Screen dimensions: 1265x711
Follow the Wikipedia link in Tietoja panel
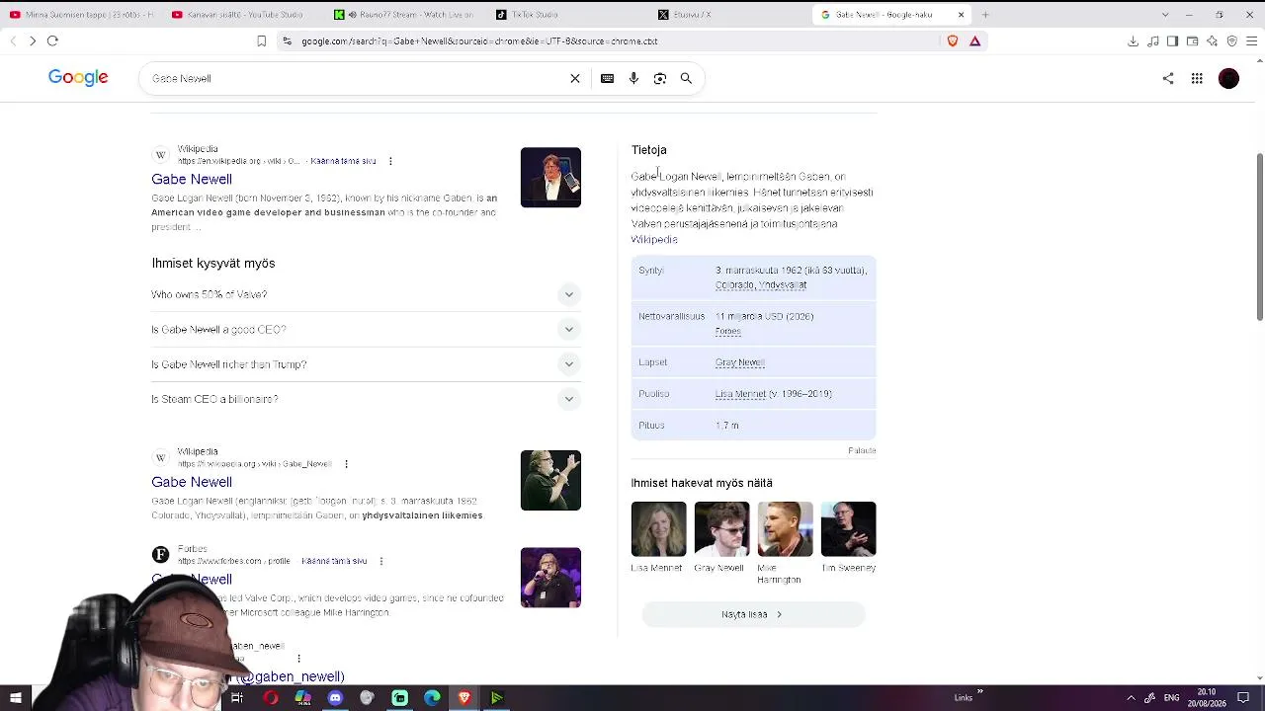point(654,240)
